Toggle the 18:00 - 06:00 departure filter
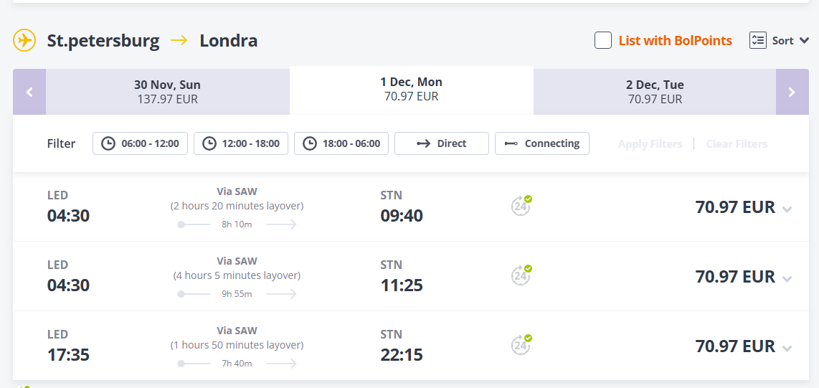The height and width of the screenshot is (388, 819). click(341, 143)
